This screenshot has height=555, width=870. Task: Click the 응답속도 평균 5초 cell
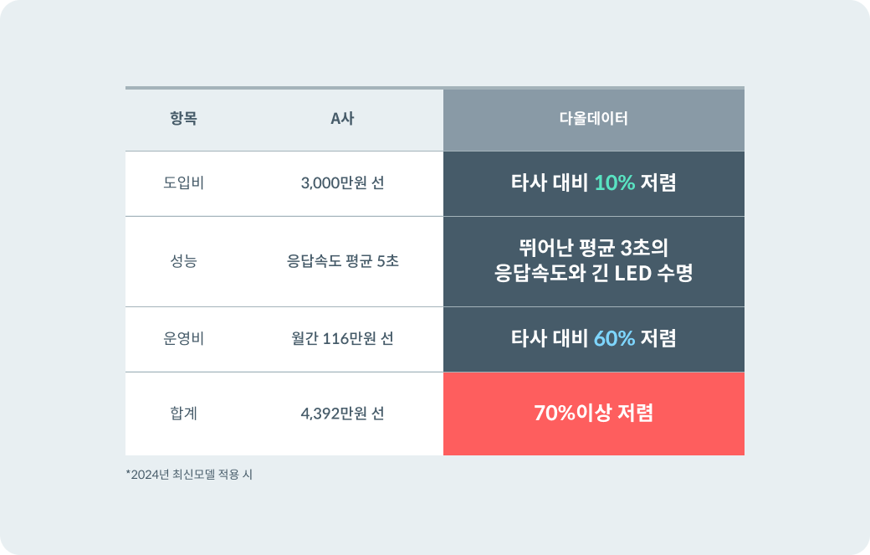342,261
